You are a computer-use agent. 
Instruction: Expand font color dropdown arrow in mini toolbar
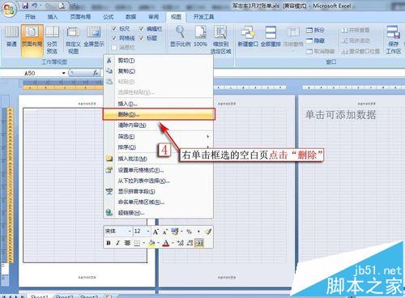point(173,243)
